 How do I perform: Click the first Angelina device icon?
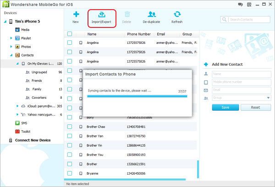point(81,43)
